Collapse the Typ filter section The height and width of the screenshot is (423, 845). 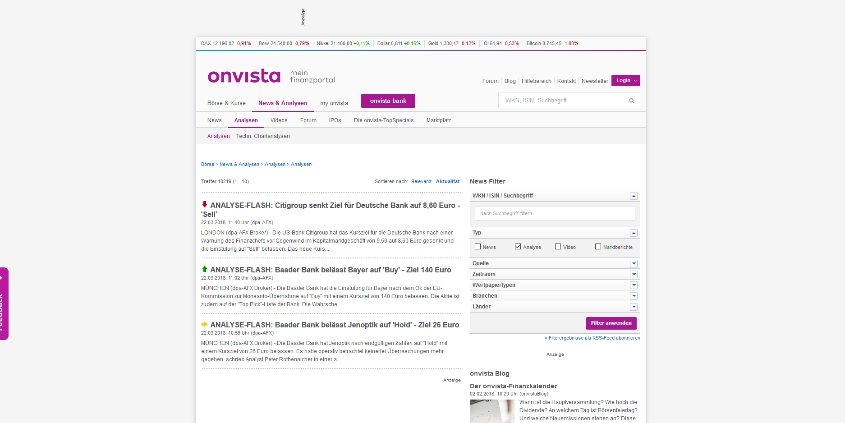(x=634, y=233)
